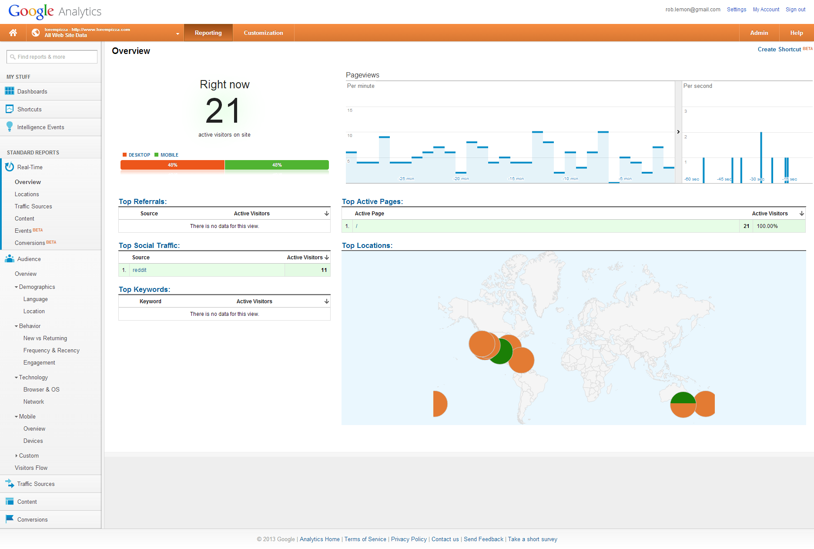The height and width of the screenshot is (549, 814).
Task: Click the Intelligence Events lightbulb icon
Action: [10, 127]
